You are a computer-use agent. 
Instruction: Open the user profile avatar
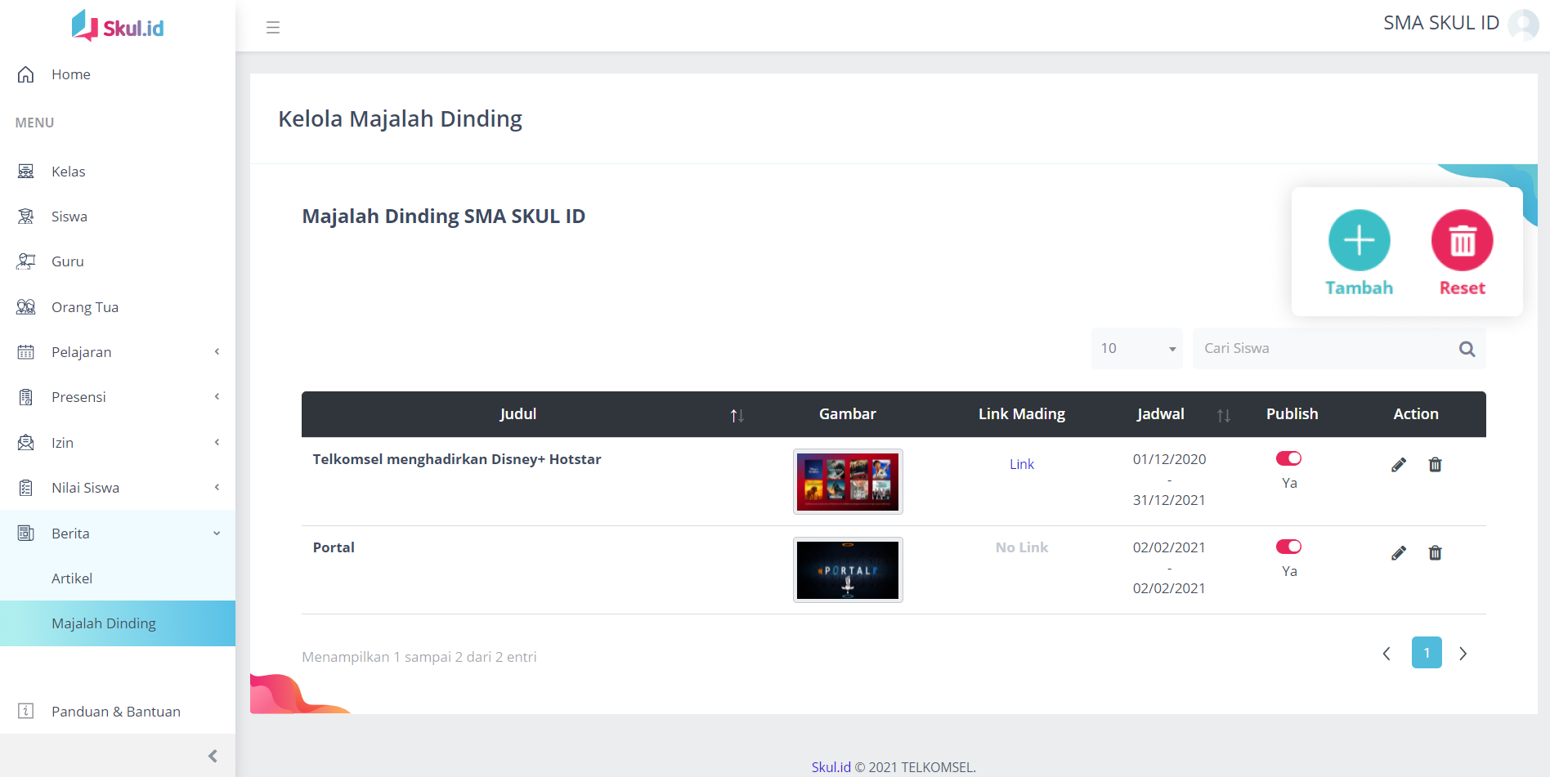tap(1522, 25)
